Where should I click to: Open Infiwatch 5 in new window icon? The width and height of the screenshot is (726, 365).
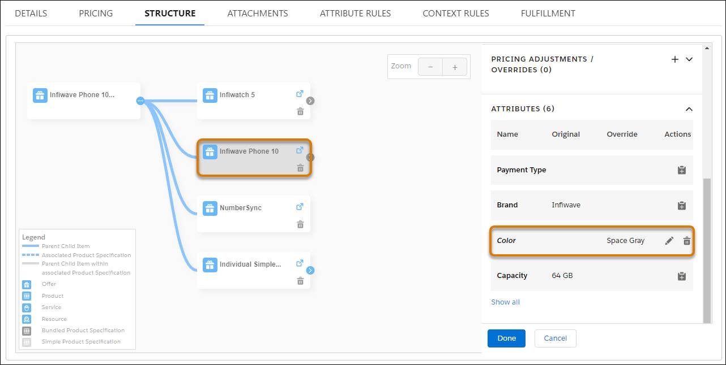pos(300,94)
